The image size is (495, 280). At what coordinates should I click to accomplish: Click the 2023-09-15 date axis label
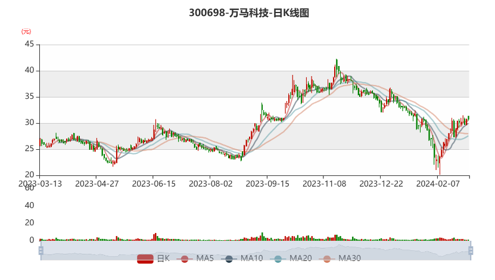point(267,184)
